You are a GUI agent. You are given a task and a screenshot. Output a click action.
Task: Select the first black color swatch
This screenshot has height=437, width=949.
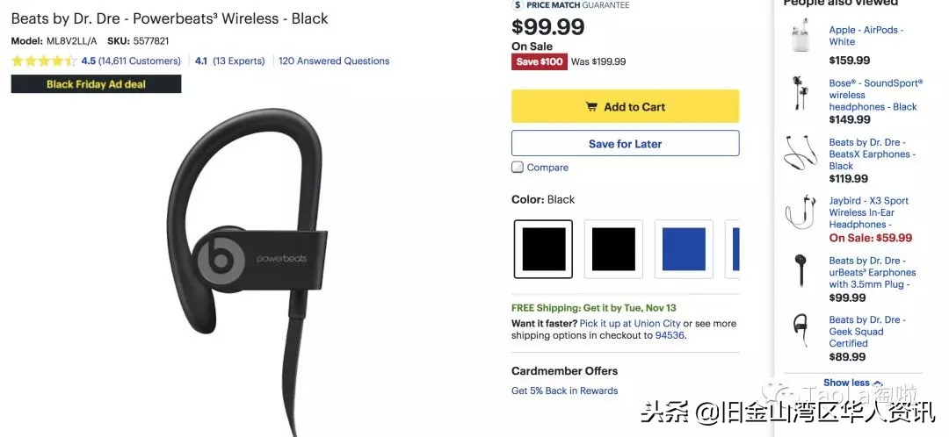tap(544, 249)
